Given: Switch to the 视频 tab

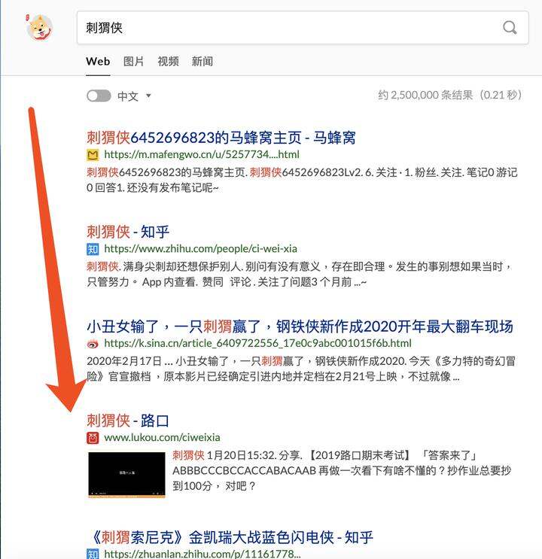Looking at the screenshot, I should coord(168,62).
